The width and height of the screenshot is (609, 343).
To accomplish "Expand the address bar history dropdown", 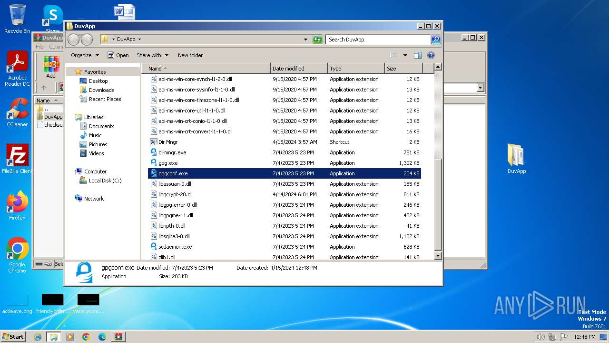I will (x=305, y=40).
